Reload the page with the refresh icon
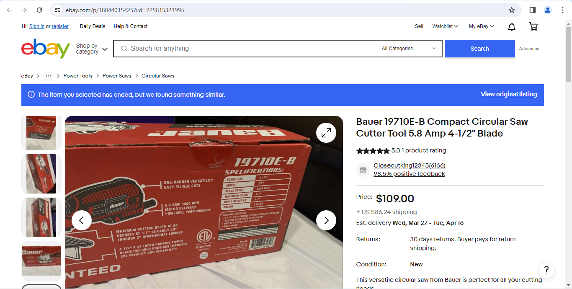This screenshot has height=289, width=572. pos(39,10)
